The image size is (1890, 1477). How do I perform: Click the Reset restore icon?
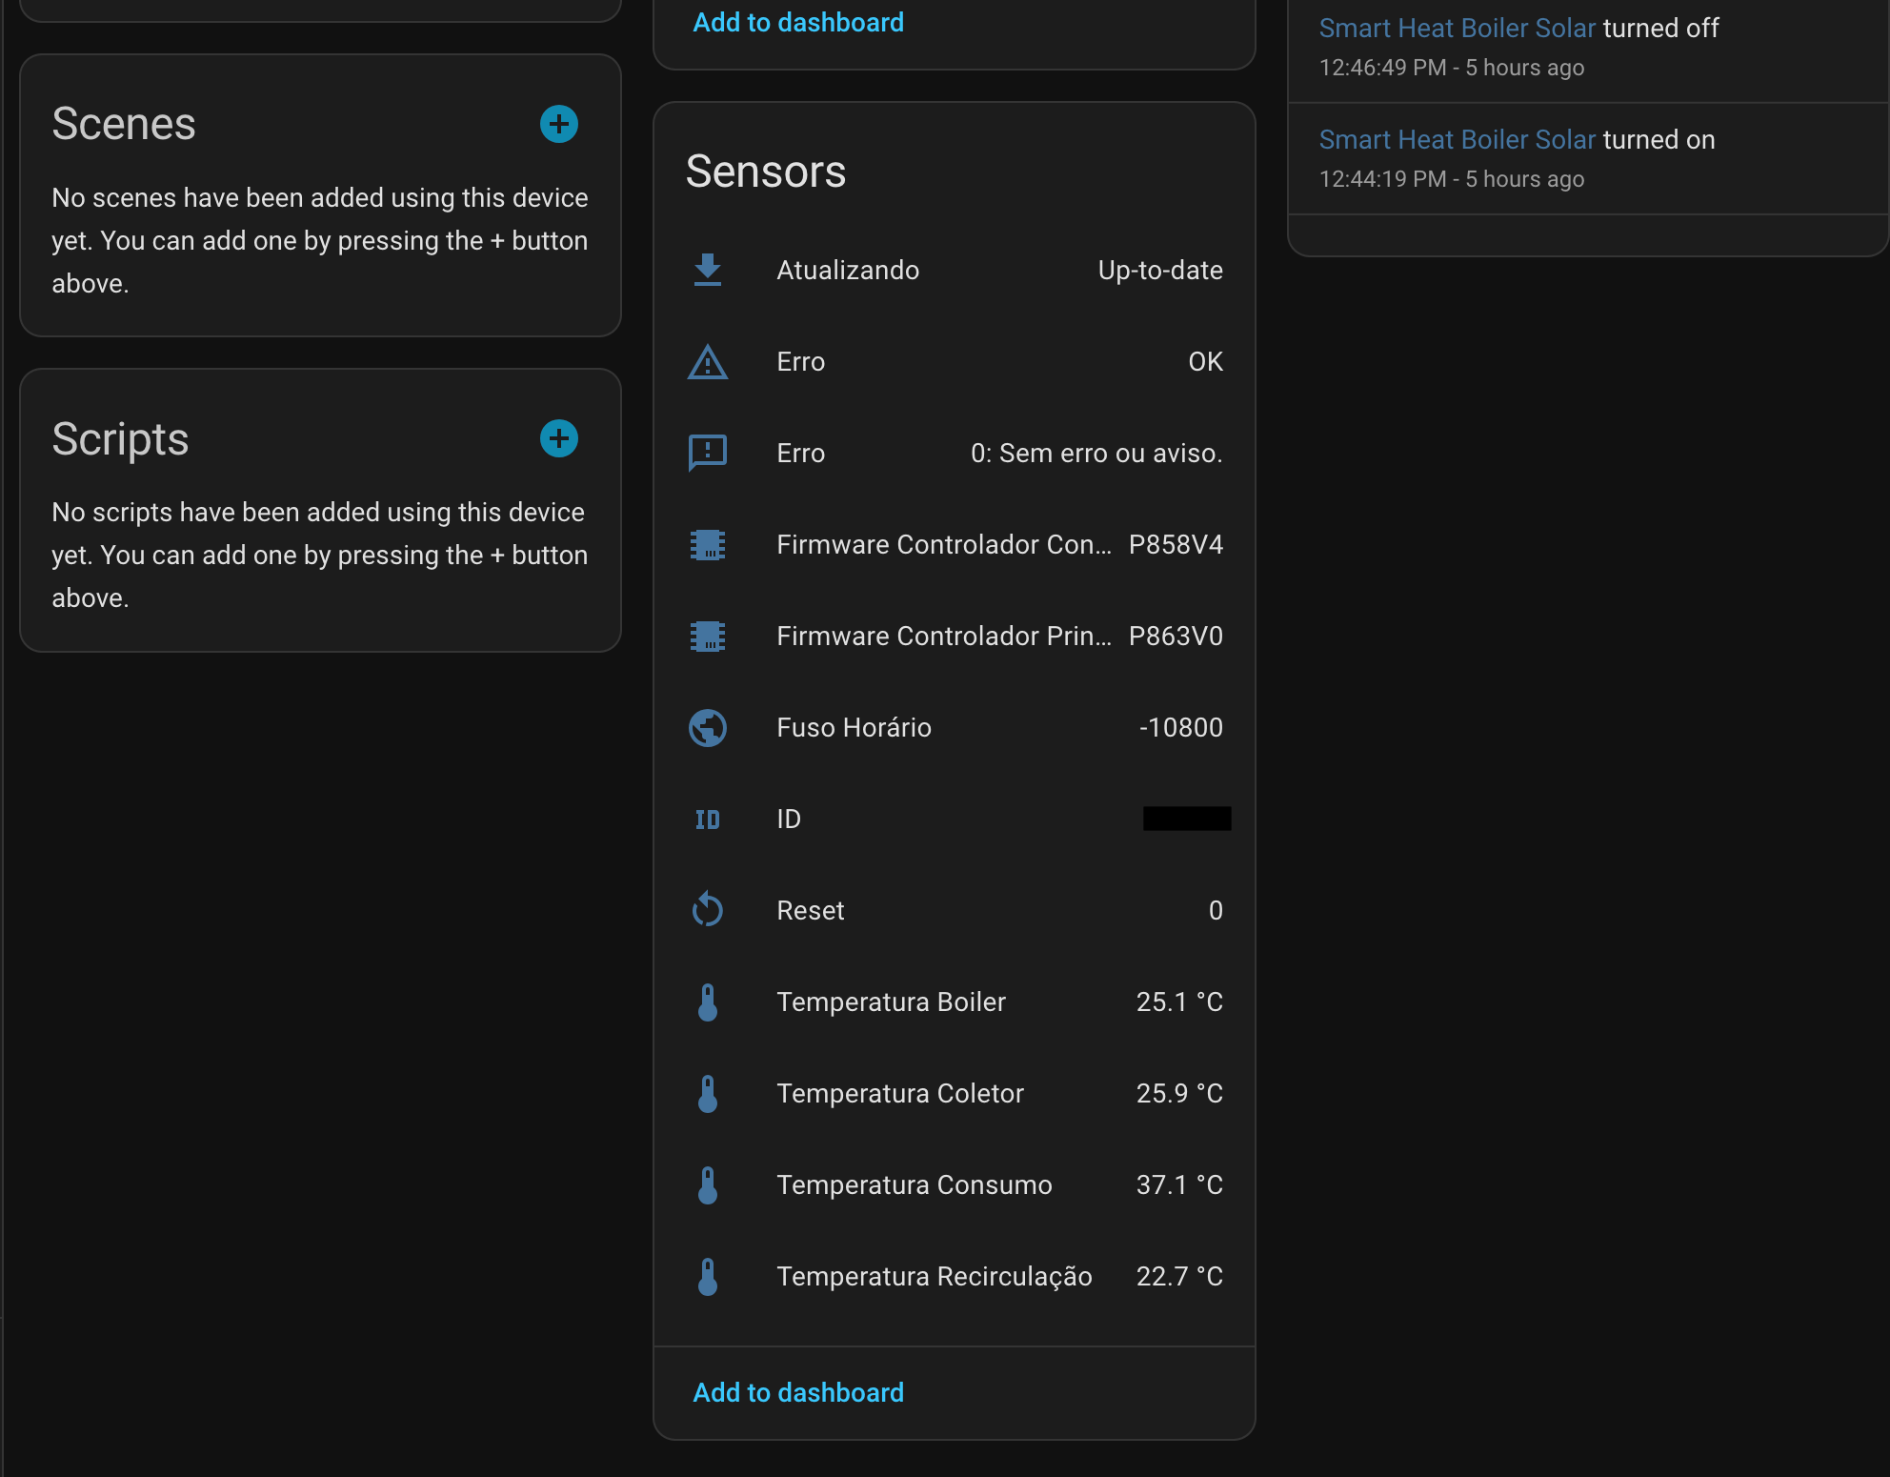708,910
